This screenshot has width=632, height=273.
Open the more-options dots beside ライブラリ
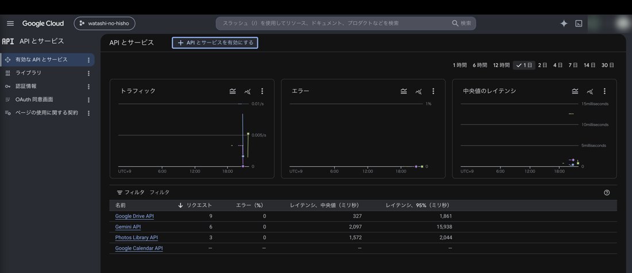click(88, 73)
